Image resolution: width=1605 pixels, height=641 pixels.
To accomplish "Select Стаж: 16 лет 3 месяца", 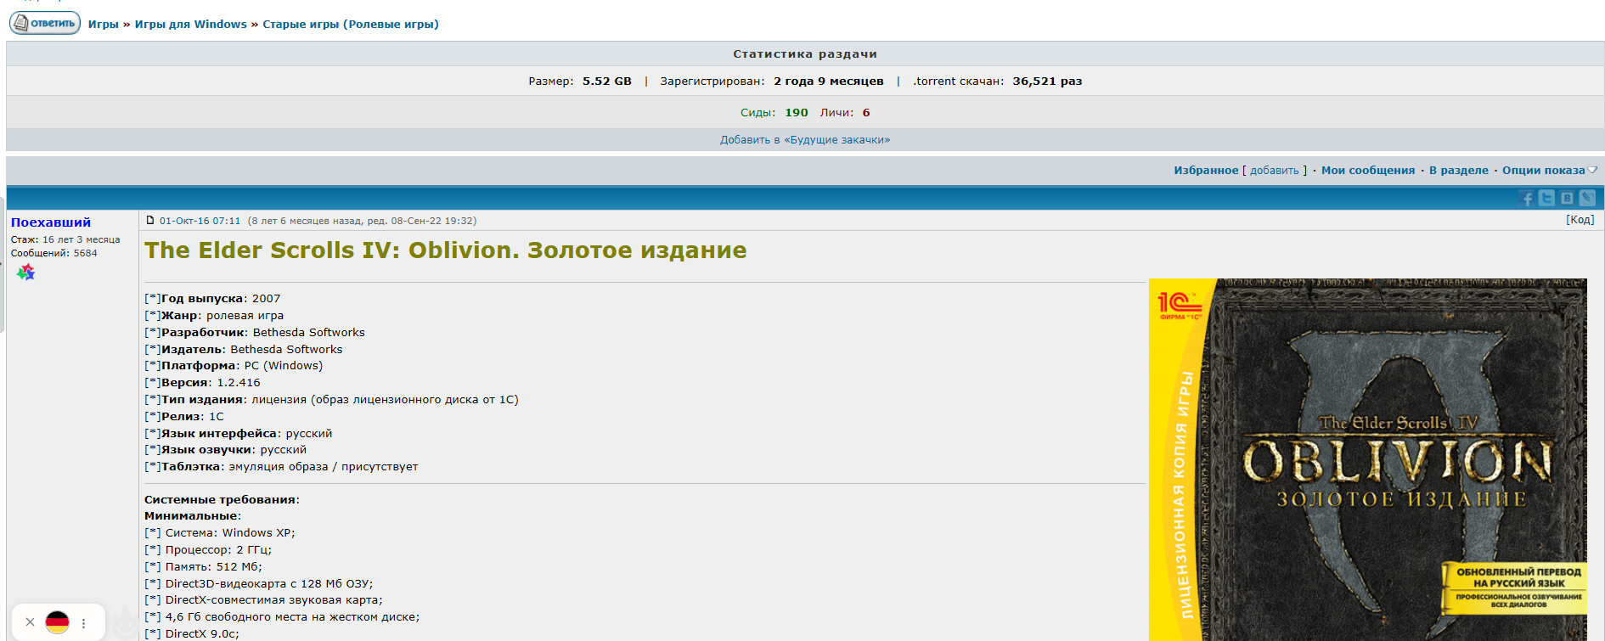I will tap(65, 239).
